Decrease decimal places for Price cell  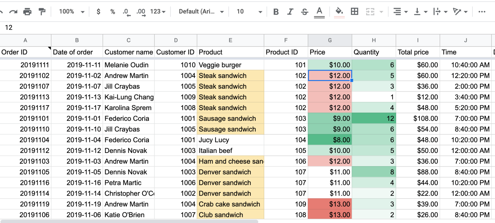pos(126,11)
